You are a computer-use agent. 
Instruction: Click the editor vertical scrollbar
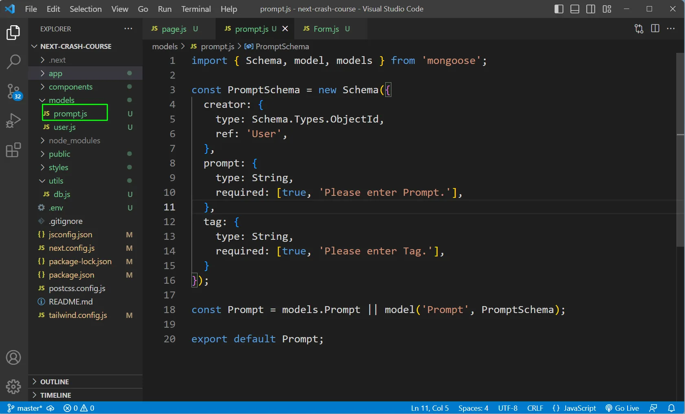click(x=680, y=150)
